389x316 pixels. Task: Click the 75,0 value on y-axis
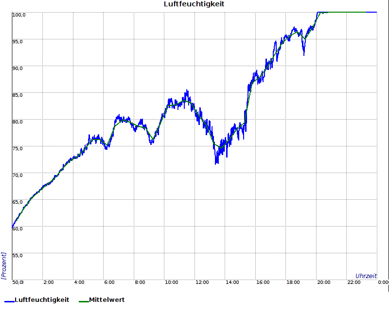pyautogui.click(x=18, y=148)
